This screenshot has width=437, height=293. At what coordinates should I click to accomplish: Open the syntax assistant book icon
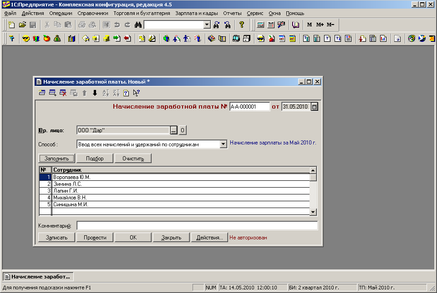(x=295, y=25)
